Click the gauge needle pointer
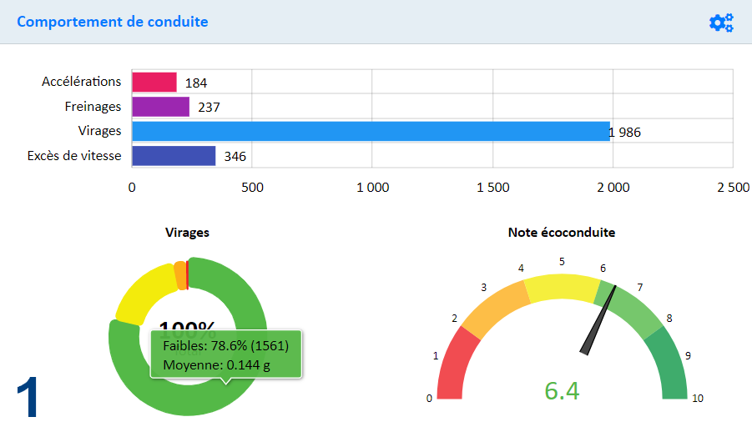The height and width of the screenshot is (432, 752). tap(599, 321)
